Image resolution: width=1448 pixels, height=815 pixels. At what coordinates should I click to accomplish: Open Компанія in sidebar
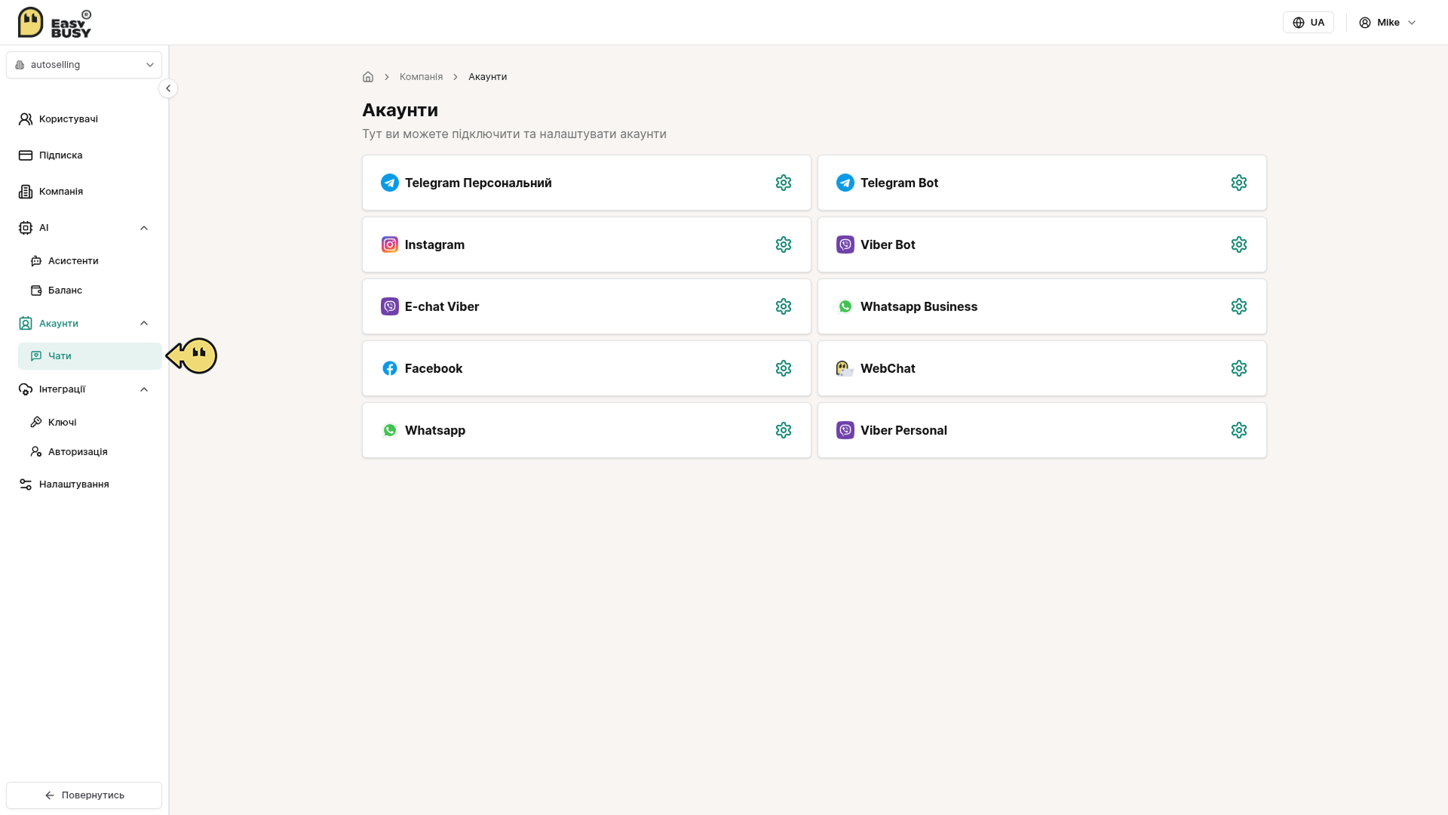84,192
